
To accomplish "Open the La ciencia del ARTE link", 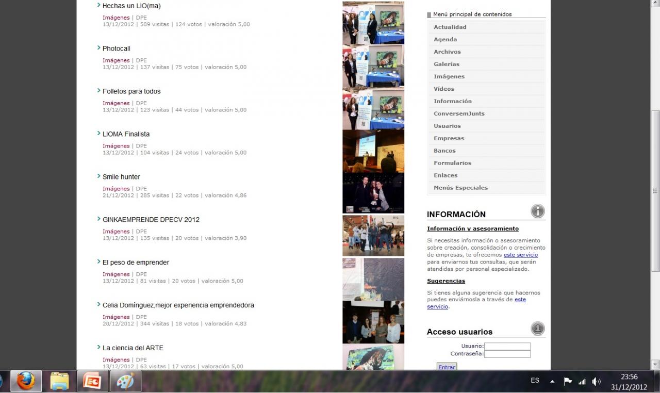I will 133,348.
